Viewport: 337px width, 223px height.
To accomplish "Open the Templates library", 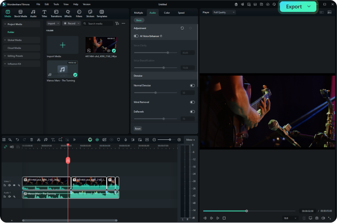I will (x=102, y=13).
